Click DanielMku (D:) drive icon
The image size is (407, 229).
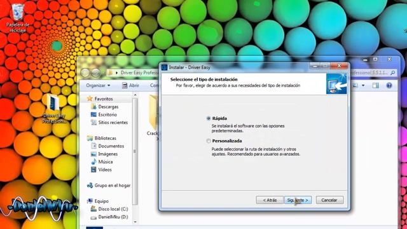pyautogui.click(x=93, y=218)
